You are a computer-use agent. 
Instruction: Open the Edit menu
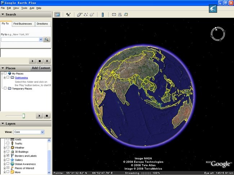point(9,8)
